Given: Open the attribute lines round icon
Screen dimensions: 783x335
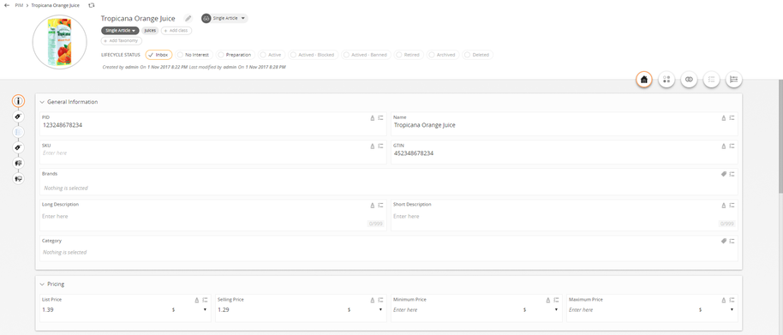Looking at the screenshot, I should click(733, 80).
